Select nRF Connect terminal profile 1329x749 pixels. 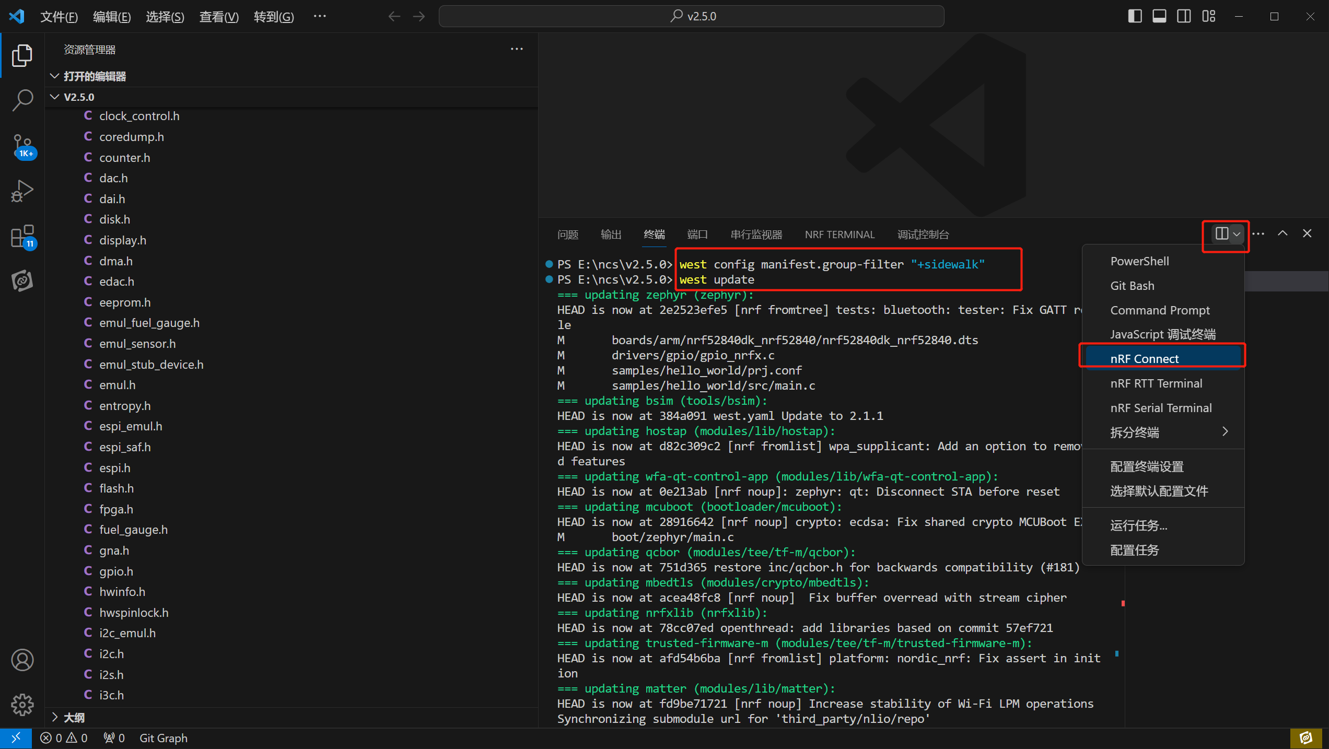click(x=1163, y=359)
